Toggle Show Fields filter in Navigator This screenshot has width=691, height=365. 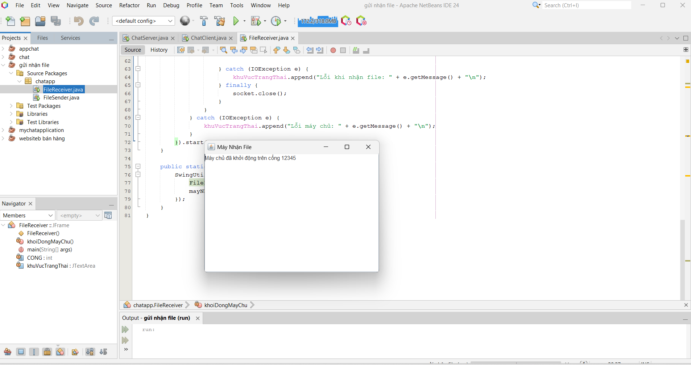(x=21, y=352)
